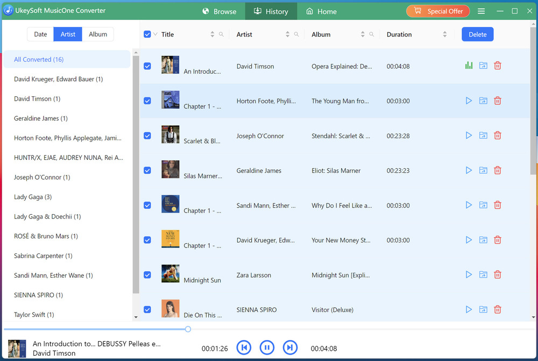The width and height of the screenshot is (538, 361).
Task: Play Midnight Sun by Zara Larsson
Action: tap(469, 274)
